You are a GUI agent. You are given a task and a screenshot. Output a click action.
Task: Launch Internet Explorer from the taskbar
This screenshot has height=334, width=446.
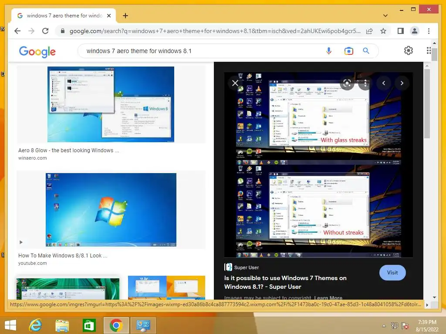pyautogui.click(x=36, y=325)
